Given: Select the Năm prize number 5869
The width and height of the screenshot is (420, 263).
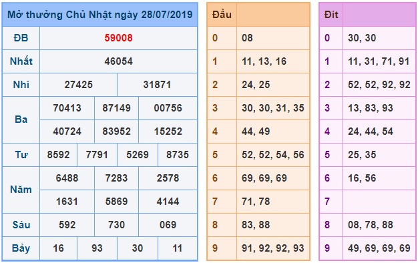Looking at the screenshot, I should coord(116,202).
